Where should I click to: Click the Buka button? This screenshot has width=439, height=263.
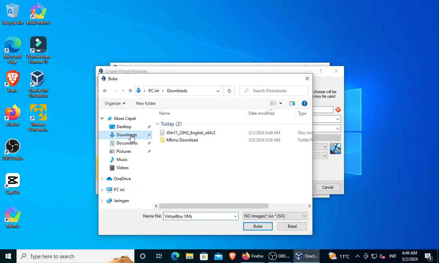click(258, 226)
